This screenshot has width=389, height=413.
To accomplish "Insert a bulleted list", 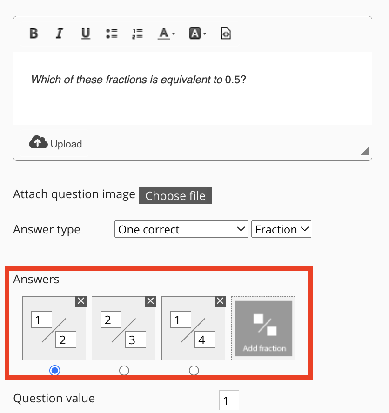I will coord(112,33).
